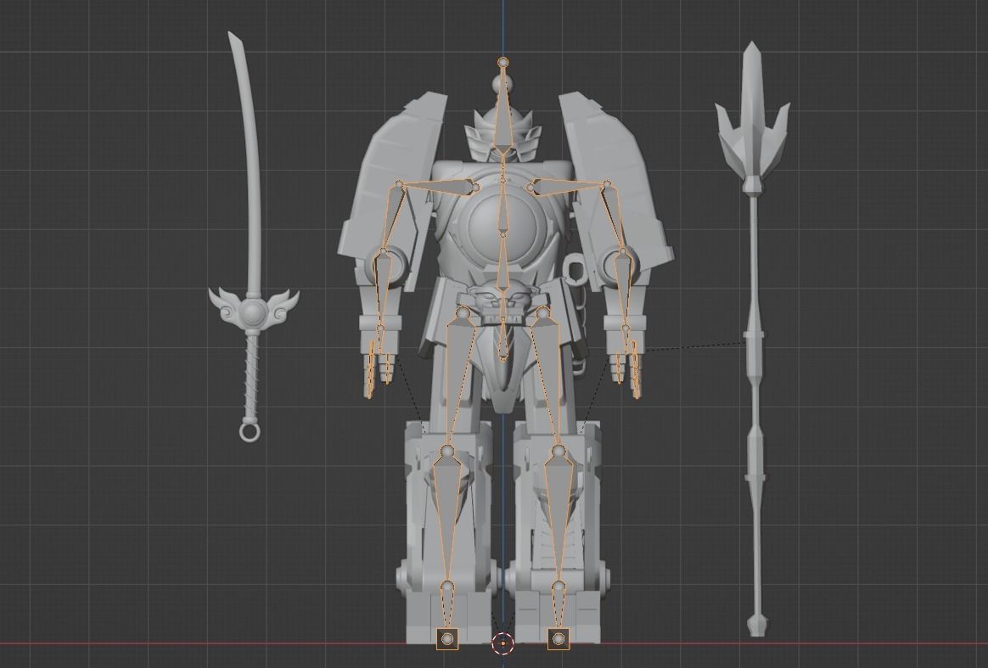Click the 3D cursor at the world origin

click(x=502, y=643)
